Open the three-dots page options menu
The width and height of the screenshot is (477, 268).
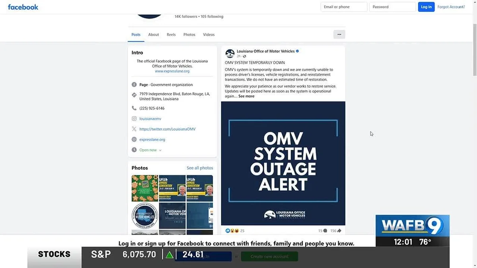click(339, 35)
